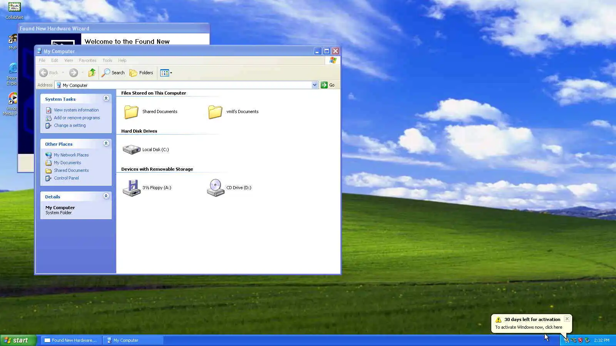Click the Control Panel sidebar icon
This screenshot has width=616, height=346.
point(49,178)
